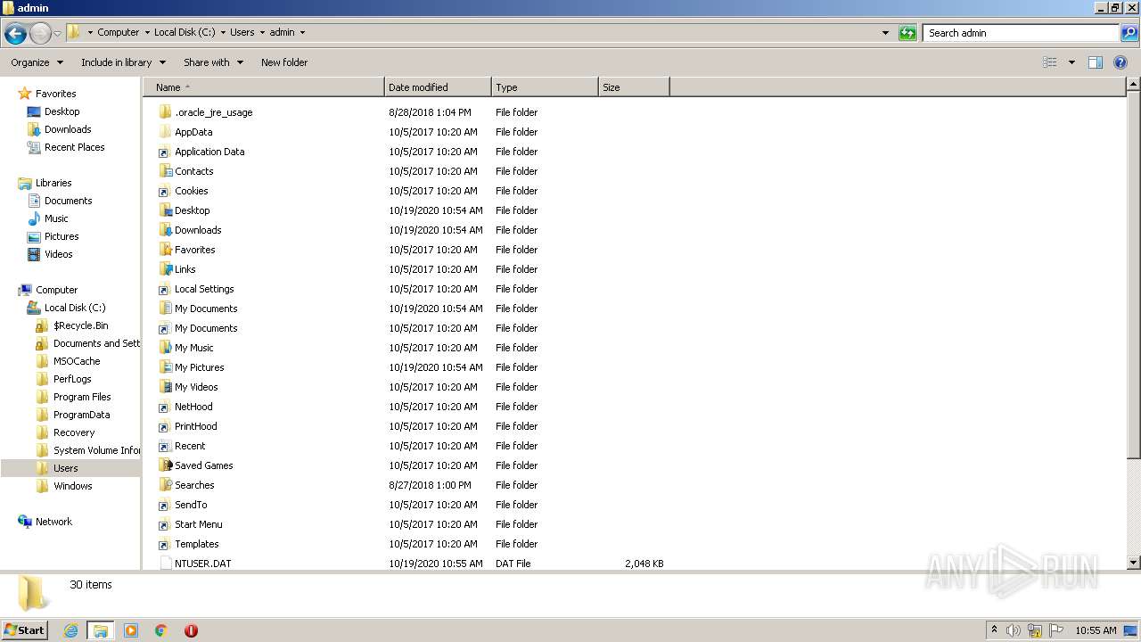Viewport: 1141px width, 642px height.
Task: Open the Start menu
Action: click(x=25, y=630)
